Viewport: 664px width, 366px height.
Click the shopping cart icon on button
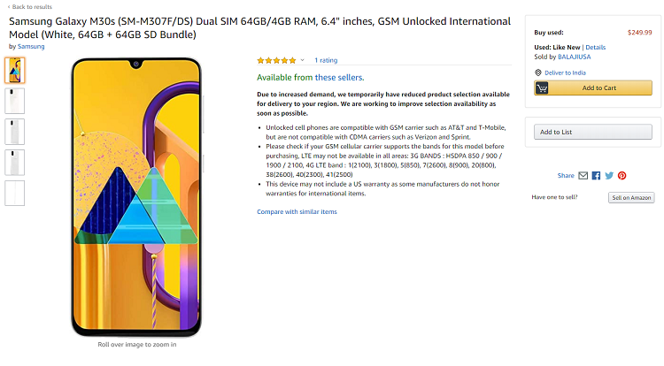(x=542, y=88)
